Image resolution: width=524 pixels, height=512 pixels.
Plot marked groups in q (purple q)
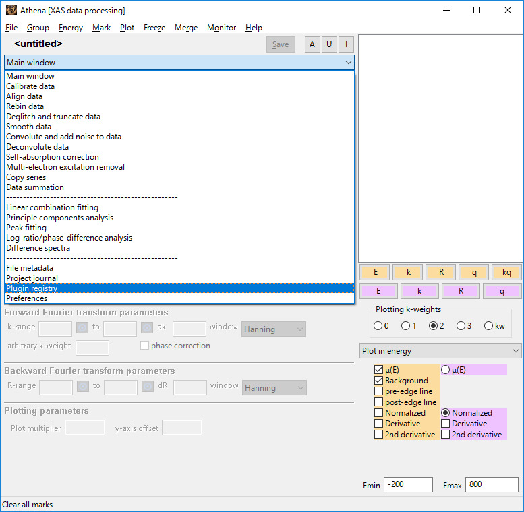[502, 291]
